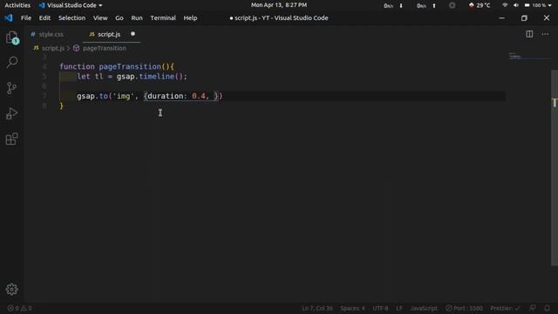Screen dimensions: 558x314
Task: Click the minimap code preview
Action: tap(515, 56)
